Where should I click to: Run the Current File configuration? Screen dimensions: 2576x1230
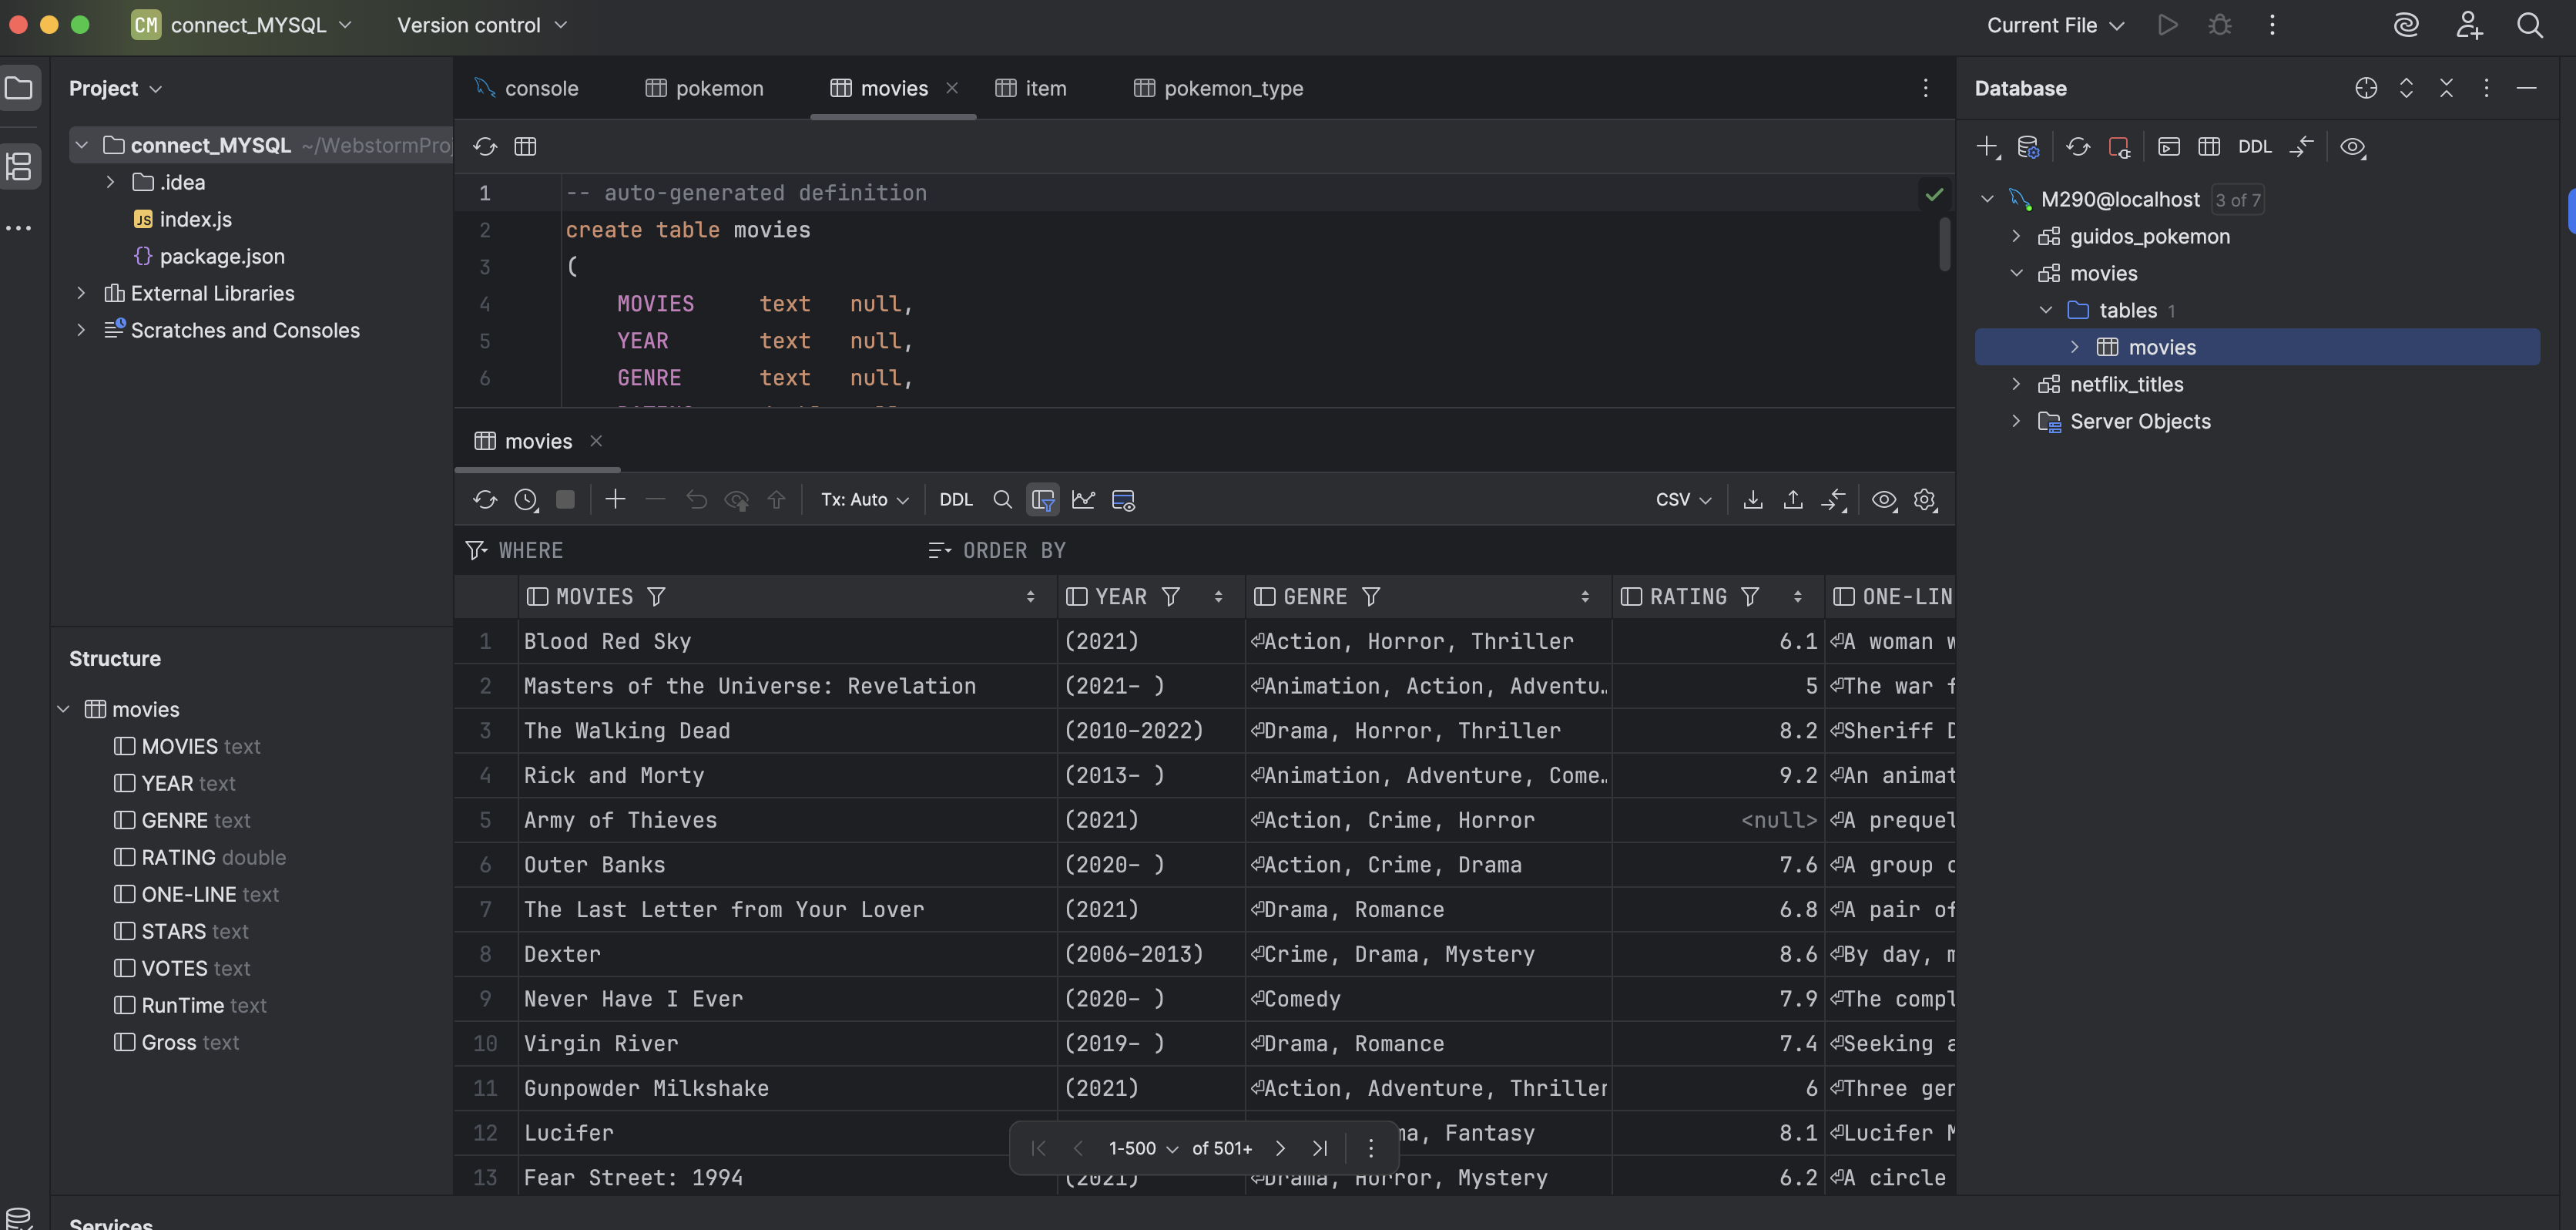click(x=2167, y=25)
